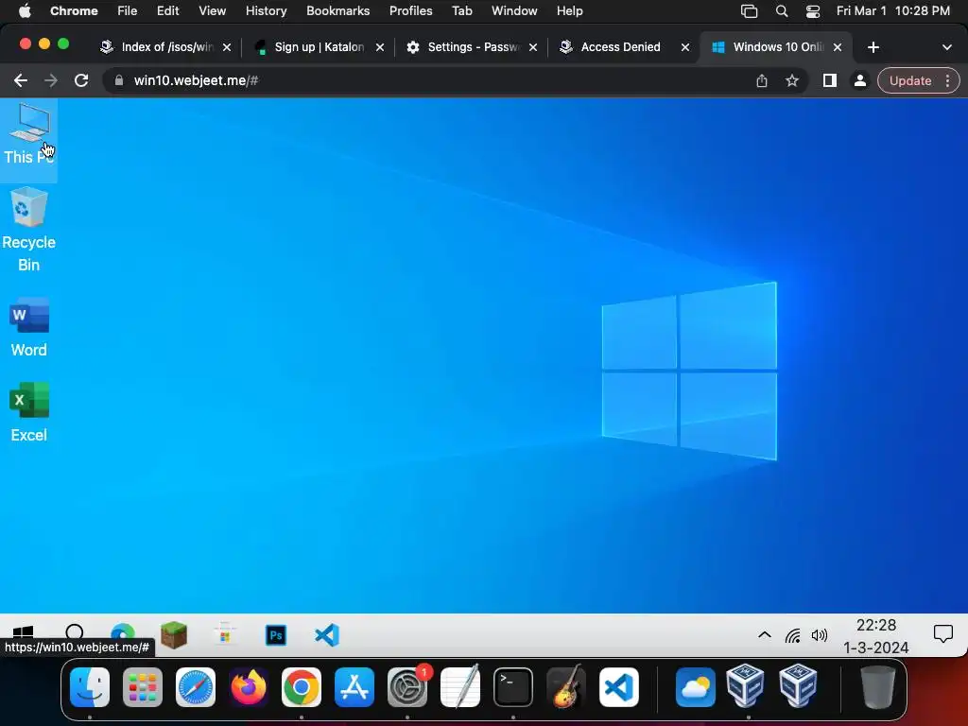
Task: Launch Word from the desktop
Action: tap(28, 328)
